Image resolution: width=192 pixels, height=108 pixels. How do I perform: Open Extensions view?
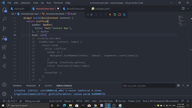(4, 47)
